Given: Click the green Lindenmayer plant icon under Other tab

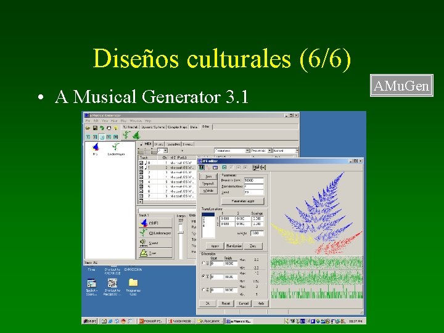Looking at the screenshot, I should [126, 135].
